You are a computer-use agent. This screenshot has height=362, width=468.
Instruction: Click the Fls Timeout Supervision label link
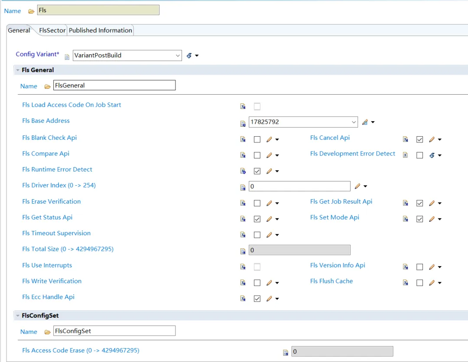(56, 233)
